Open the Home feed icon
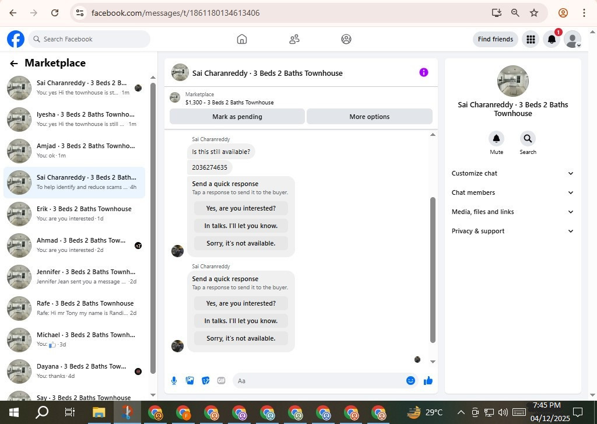 coord(242,39)
